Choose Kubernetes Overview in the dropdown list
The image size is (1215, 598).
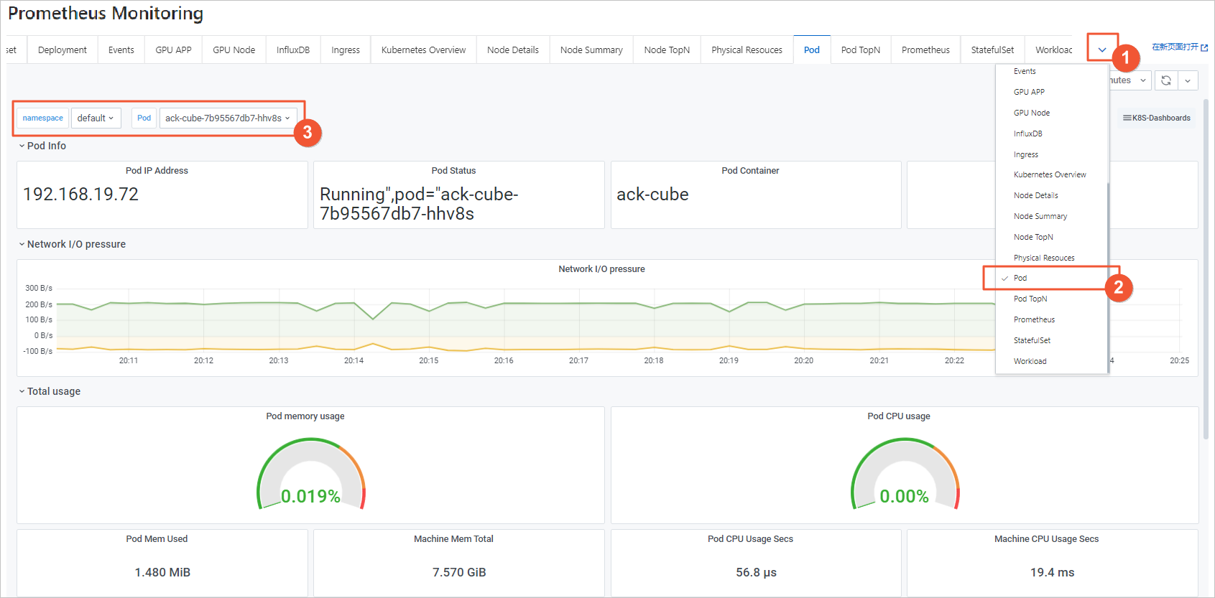[x=1051, y=174]
